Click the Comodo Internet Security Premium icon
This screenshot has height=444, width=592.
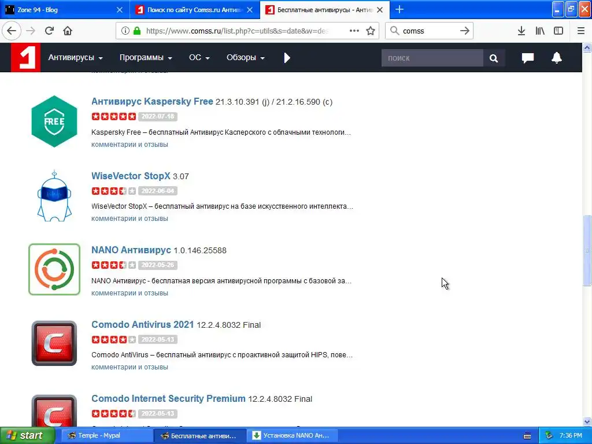coord(54,411)
